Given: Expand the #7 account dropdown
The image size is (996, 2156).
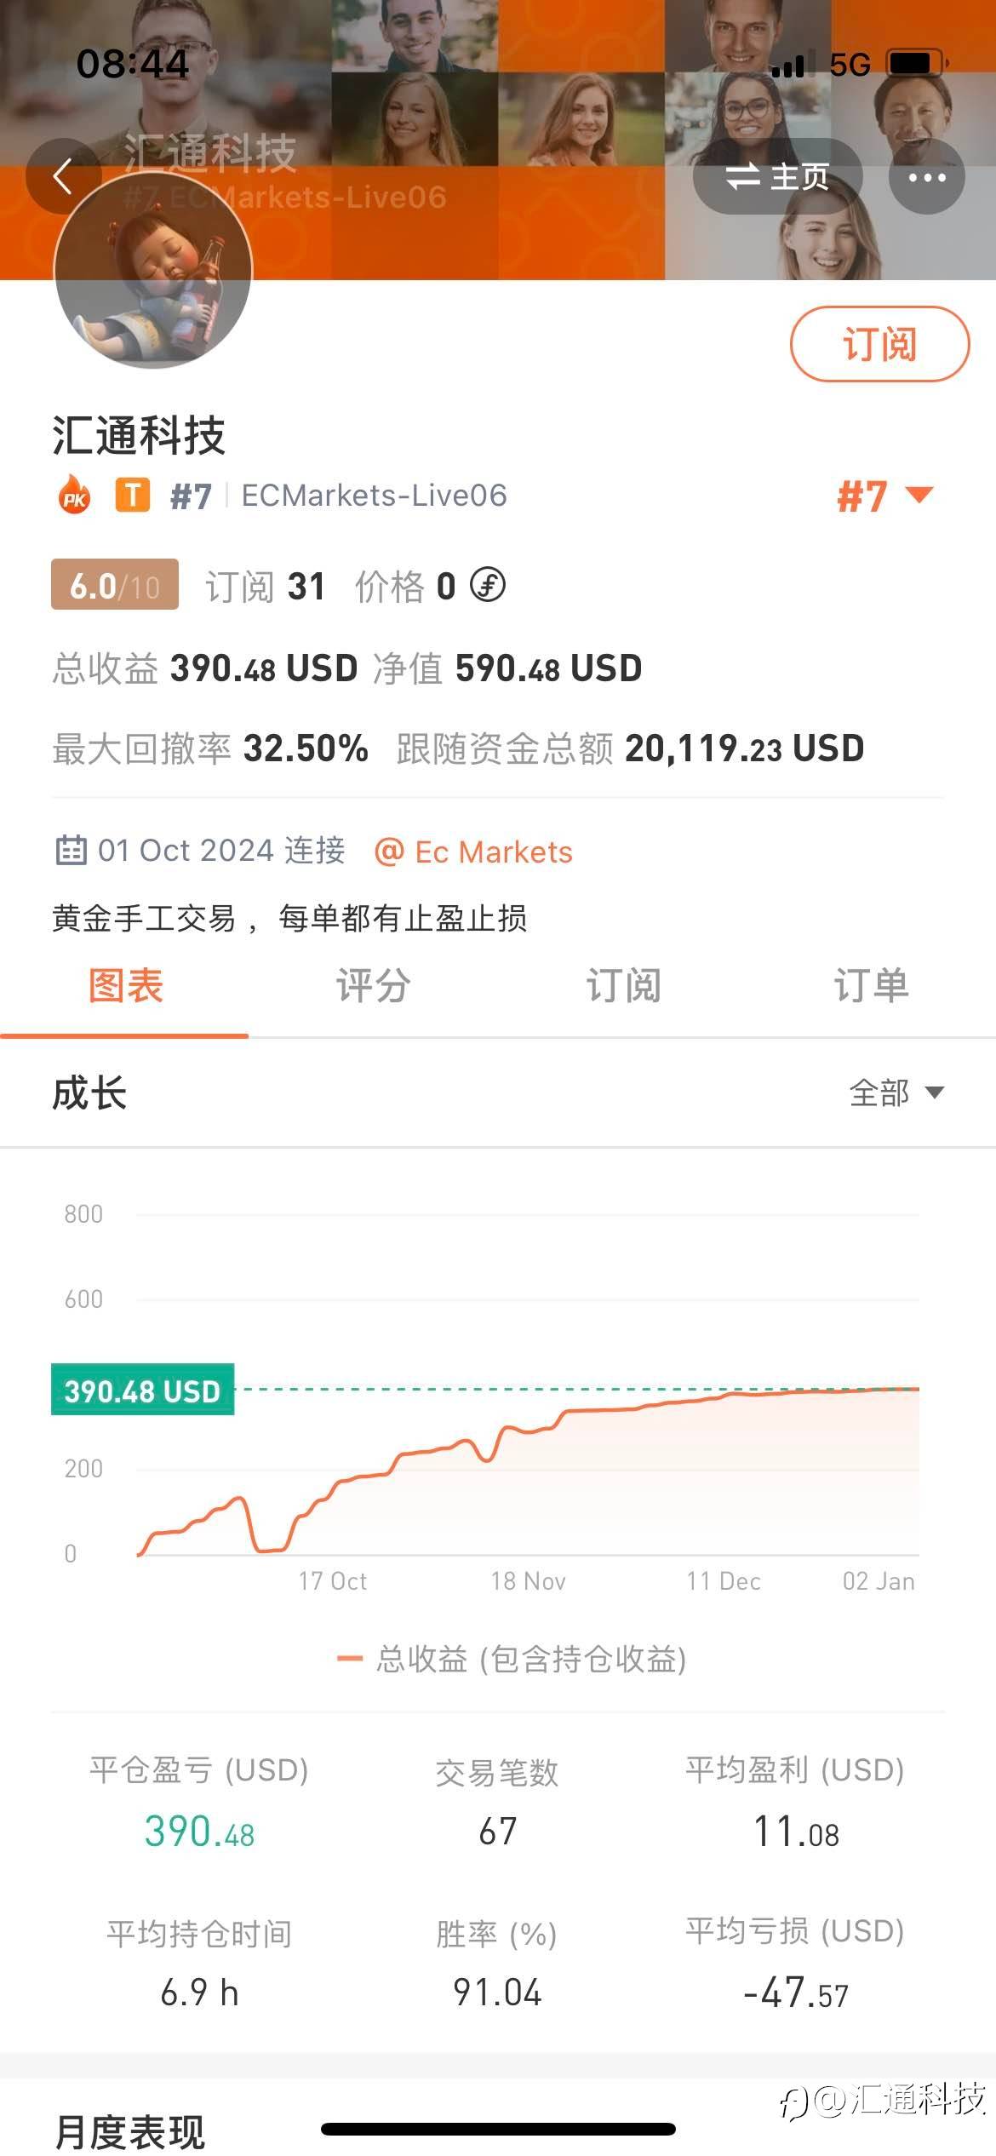Looking at the screenshot, I should (x=885, y=496).
